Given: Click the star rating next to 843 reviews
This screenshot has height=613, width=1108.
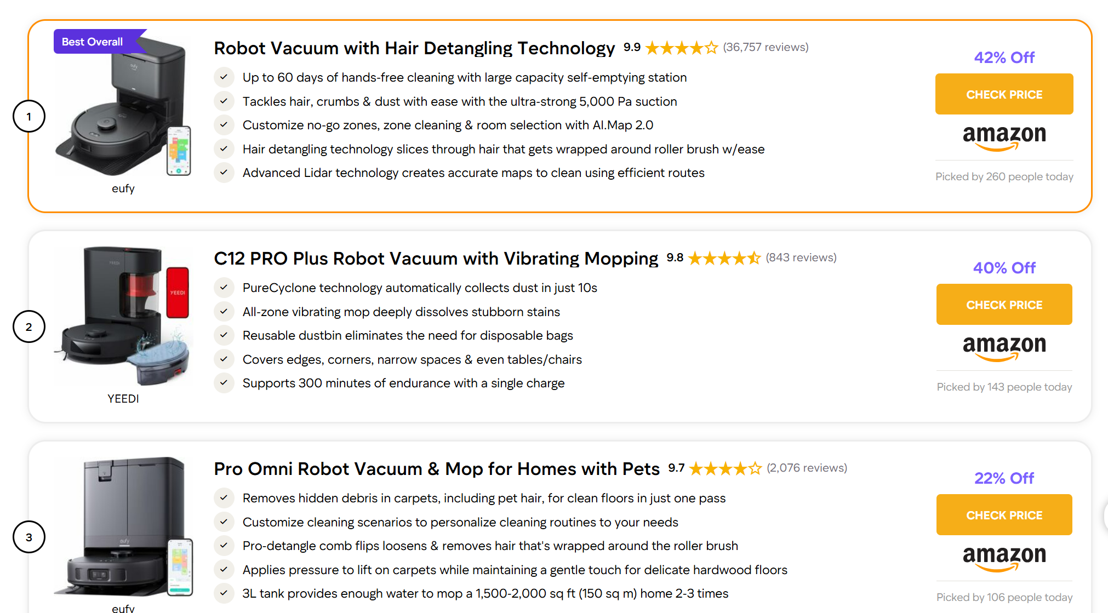Looking at the screenshot, I should point(724,258).
